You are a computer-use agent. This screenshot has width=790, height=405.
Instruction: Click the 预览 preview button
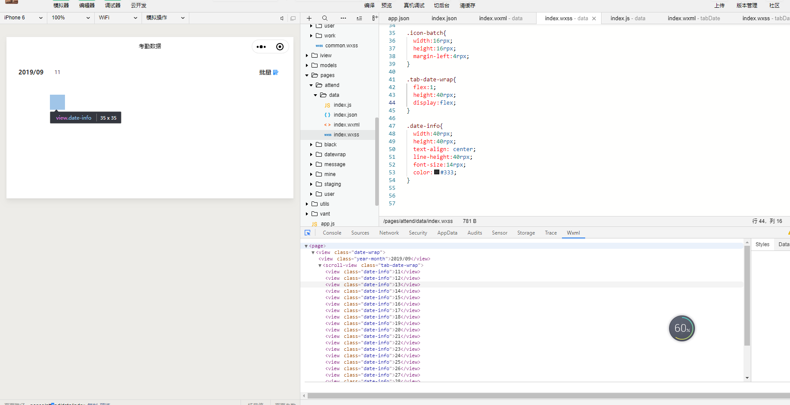pyautogui.click(x=386, y=5)
